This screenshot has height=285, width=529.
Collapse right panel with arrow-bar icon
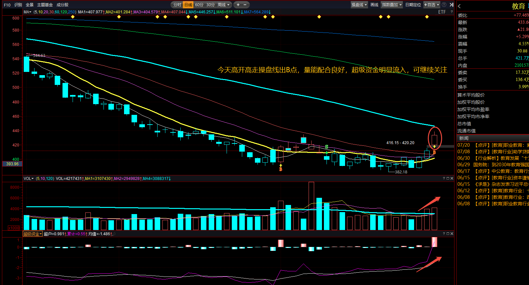click(451, 5)
